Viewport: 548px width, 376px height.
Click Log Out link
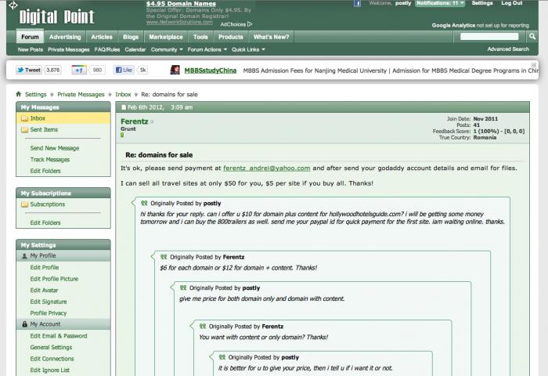(x=512, y=3)
